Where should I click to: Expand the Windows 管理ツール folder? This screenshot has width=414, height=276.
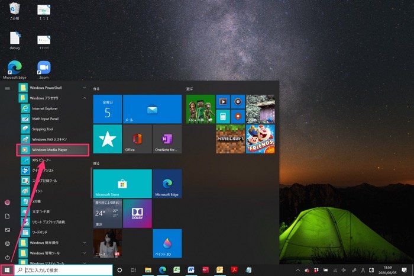[x=53, y=253]
